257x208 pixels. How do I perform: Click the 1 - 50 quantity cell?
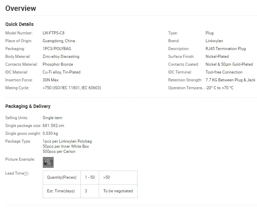point(90,177)
